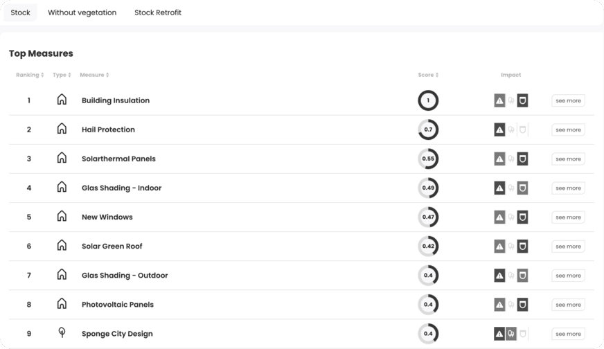Click the shield impact icon for Building Insulation

point(522,100)
